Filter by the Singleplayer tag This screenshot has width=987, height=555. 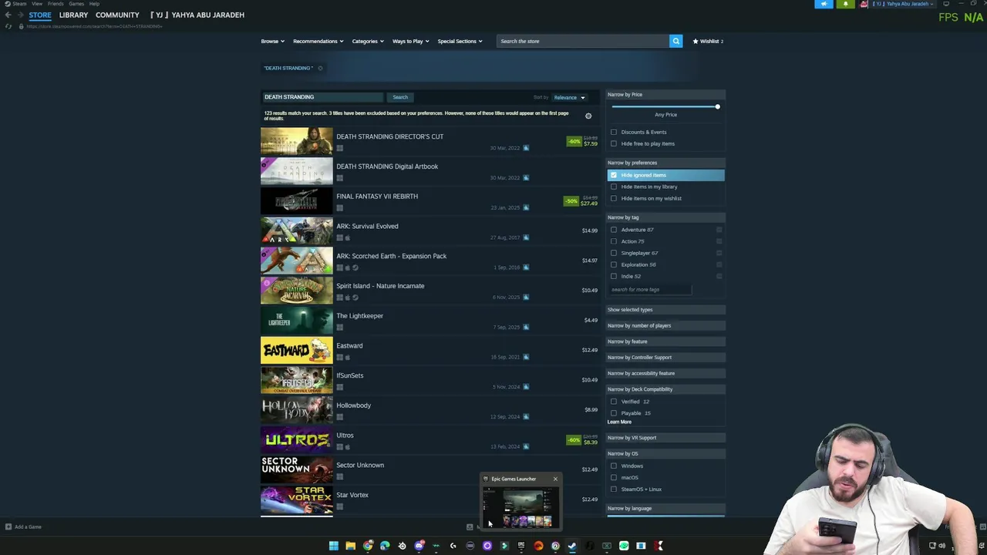click(x=614, y=253)
